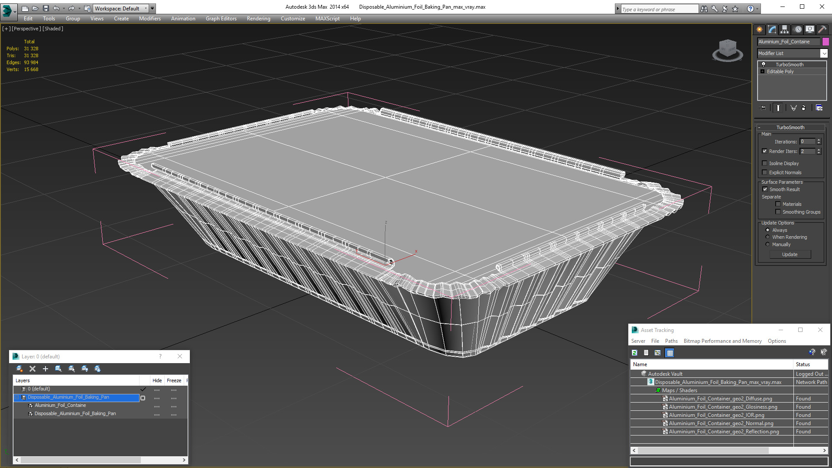Open the Motion panel tab

(x=798, y=29)
